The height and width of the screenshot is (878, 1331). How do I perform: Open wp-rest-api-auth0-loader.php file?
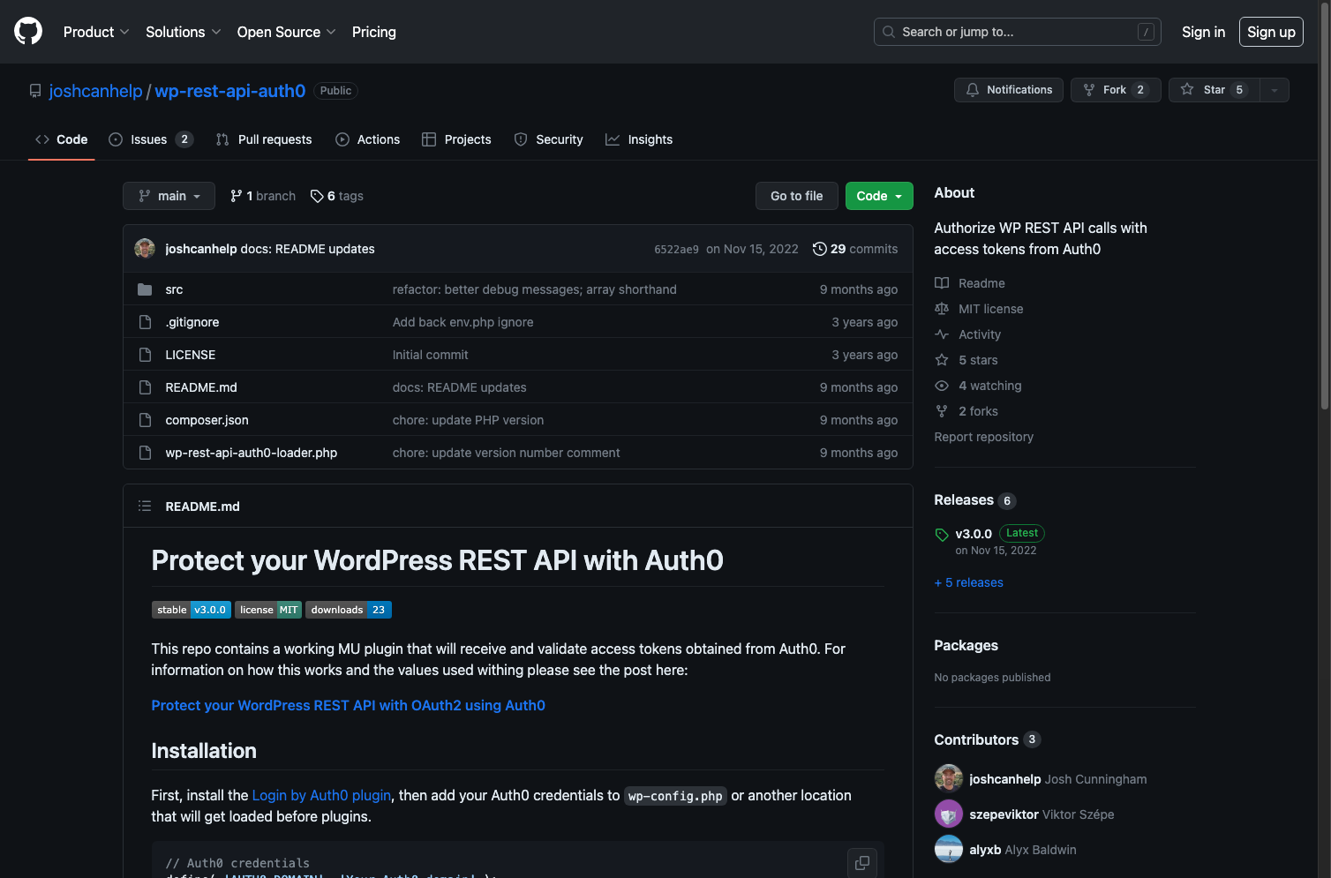tap(252, 453)
